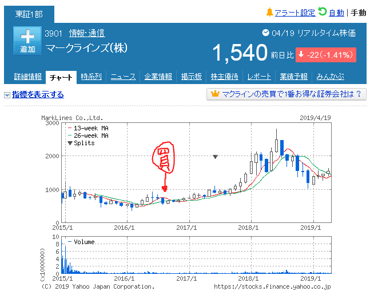Click stock code 3901
Image resolution: width=370 pixels, height=295 pixels.
coord(53,34)
